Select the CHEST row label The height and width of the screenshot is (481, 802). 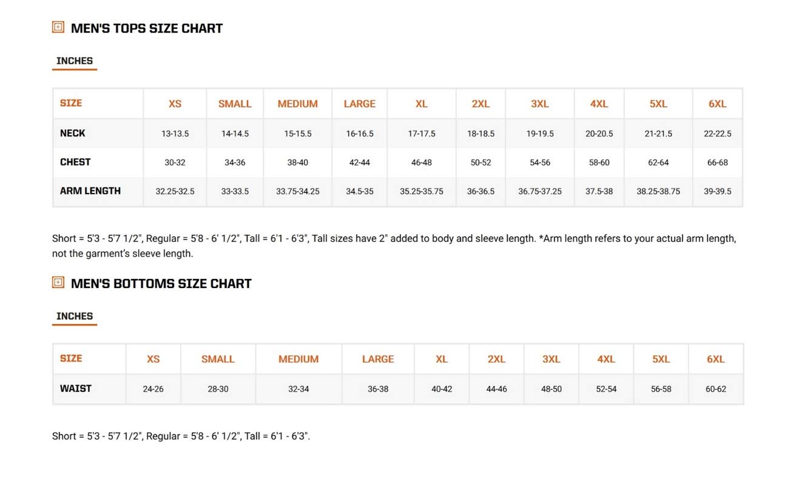[75, 163]
